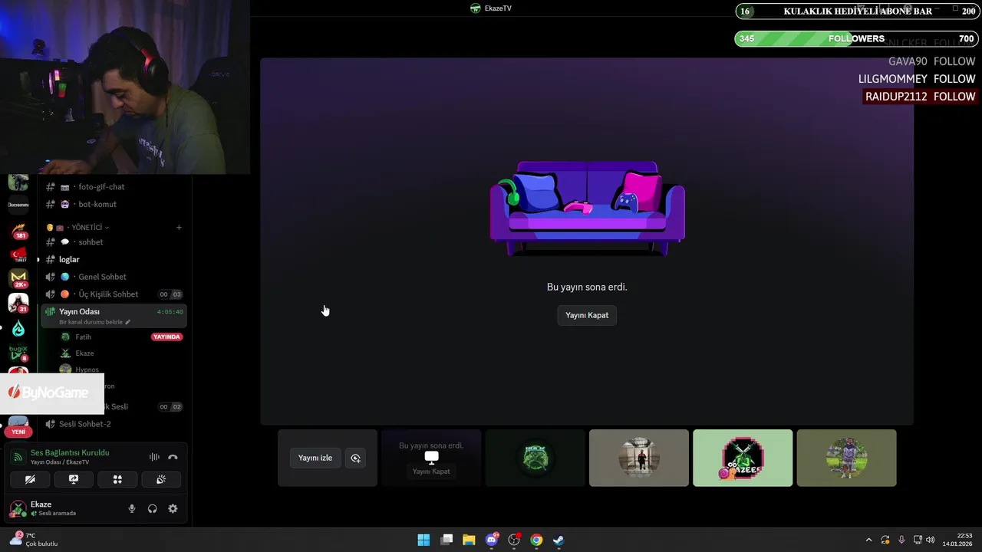Open the weather widget showing 7°C
982x552 pixels.
pyautogui.click(x=33, y=540)
